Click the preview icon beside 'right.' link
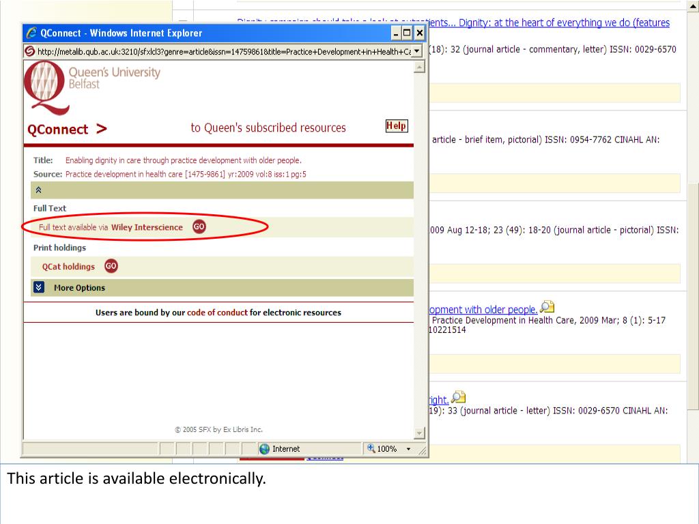The width and height of the screenshot is (699, 524). (x=458, y=396)
